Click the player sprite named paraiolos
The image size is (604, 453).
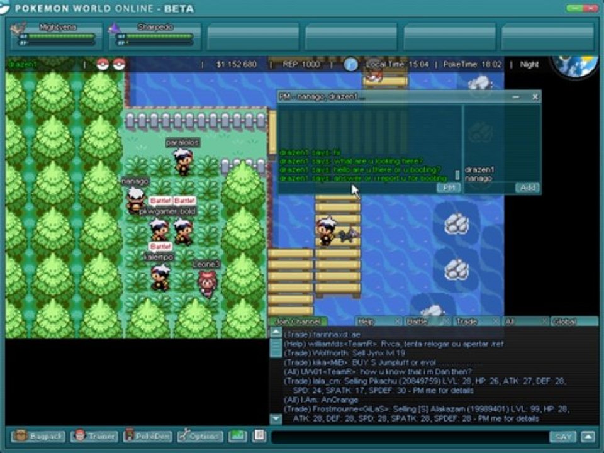pyautogui.click(x=183, y=162)
